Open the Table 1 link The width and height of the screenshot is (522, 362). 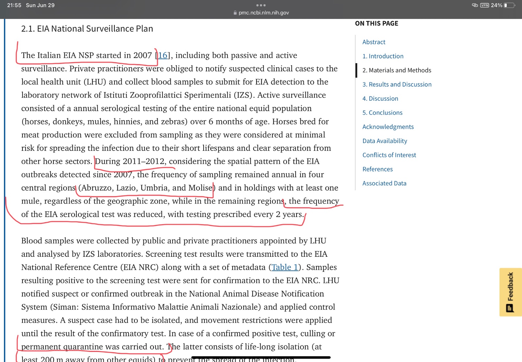pyautogui.click(x=285, y=267)
